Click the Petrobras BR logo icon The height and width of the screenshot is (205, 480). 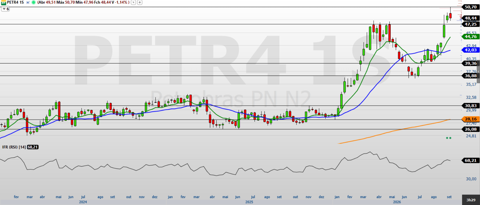pos(3,3)
